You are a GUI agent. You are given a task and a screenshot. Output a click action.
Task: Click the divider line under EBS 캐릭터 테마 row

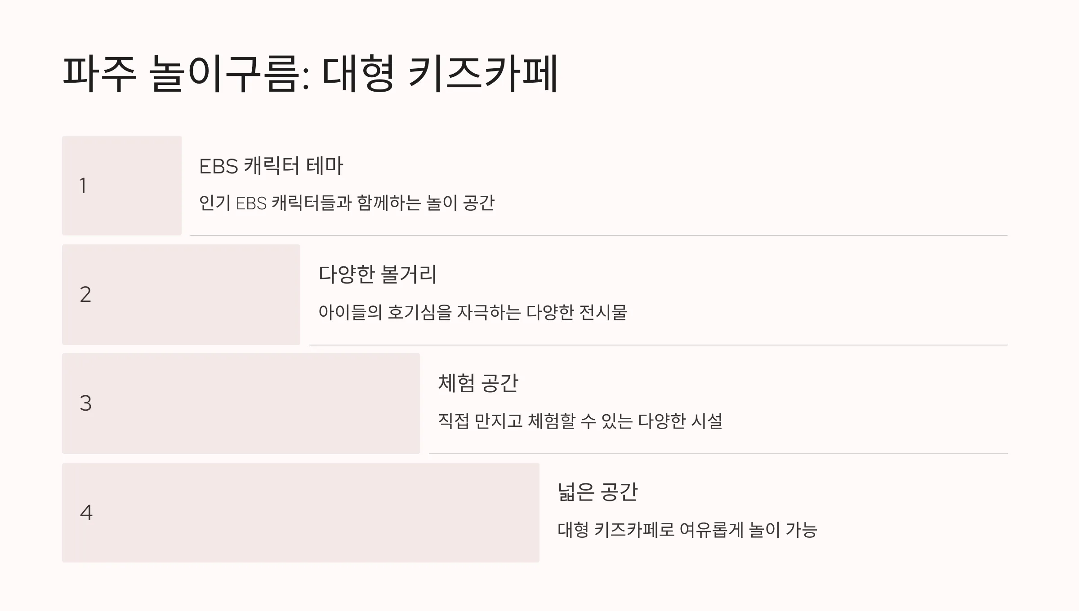click(598, 235)
